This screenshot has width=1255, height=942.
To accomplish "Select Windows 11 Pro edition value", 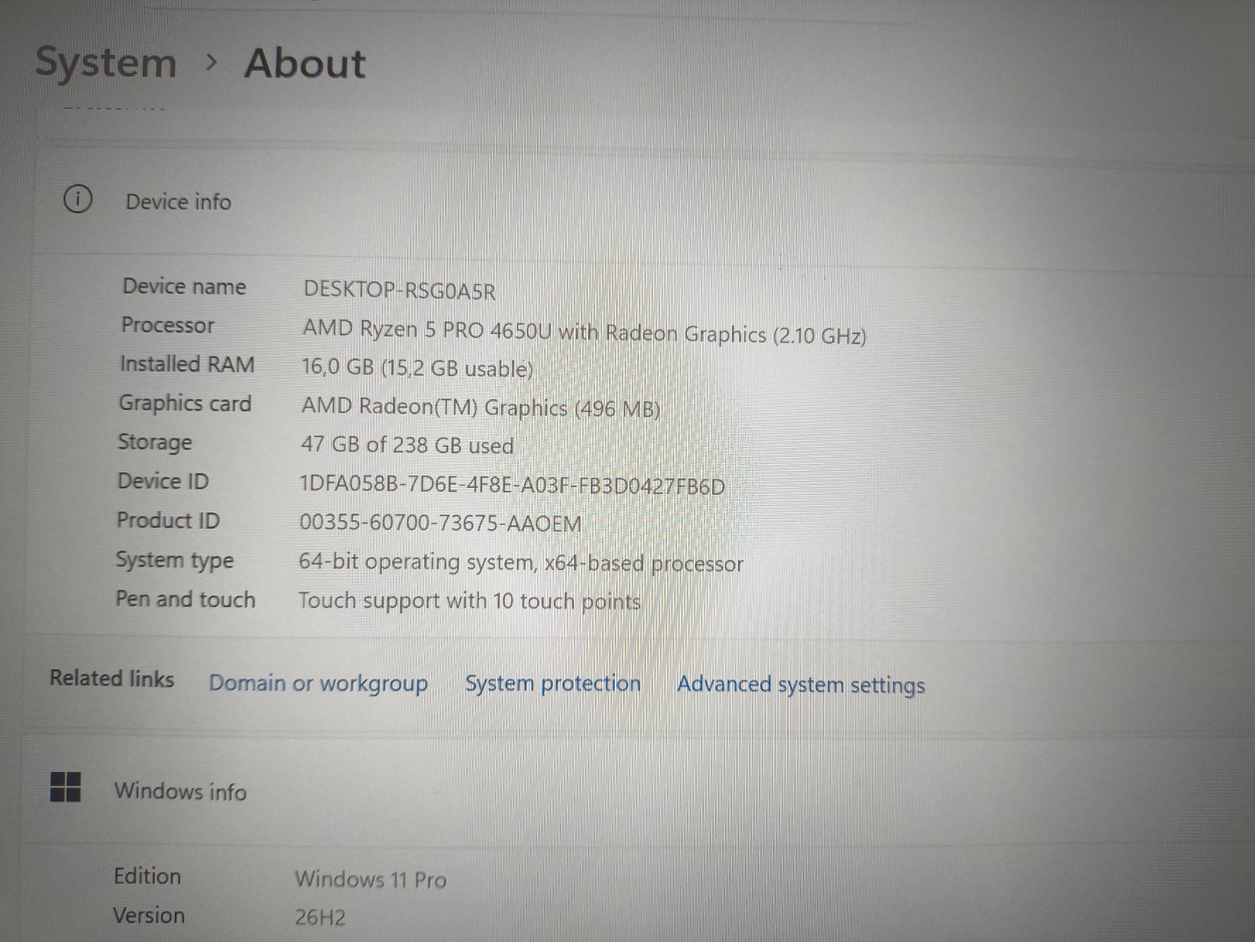I will (x=370, y=879).
